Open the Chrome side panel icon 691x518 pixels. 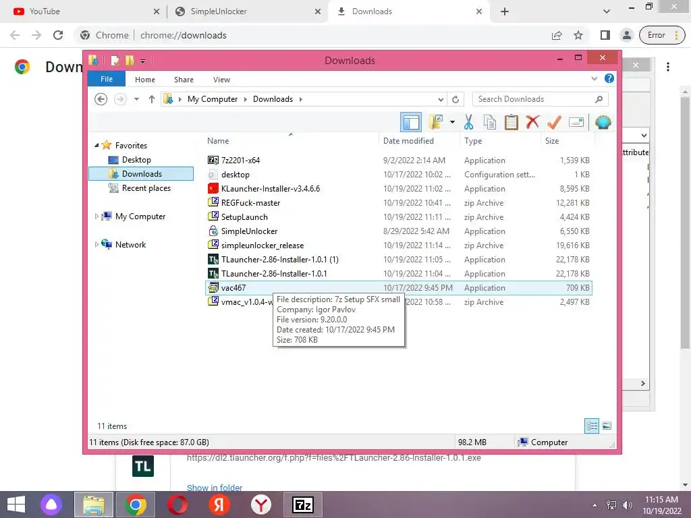click(605, 35)
